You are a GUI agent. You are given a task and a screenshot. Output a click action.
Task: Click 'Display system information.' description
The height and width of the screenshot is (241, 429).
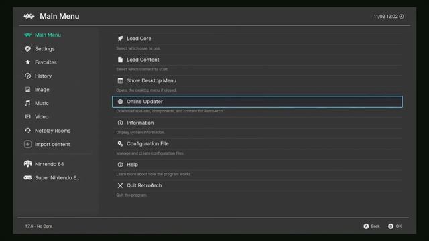140,133
